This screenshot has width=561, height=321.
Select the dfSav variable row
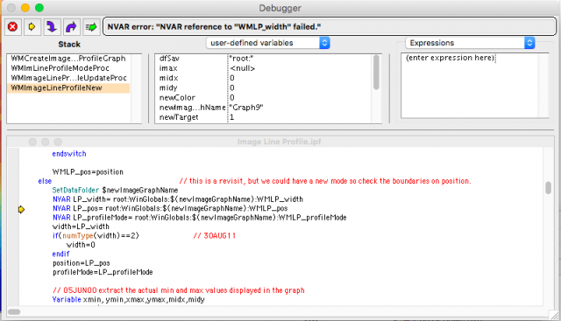(264, 59)
